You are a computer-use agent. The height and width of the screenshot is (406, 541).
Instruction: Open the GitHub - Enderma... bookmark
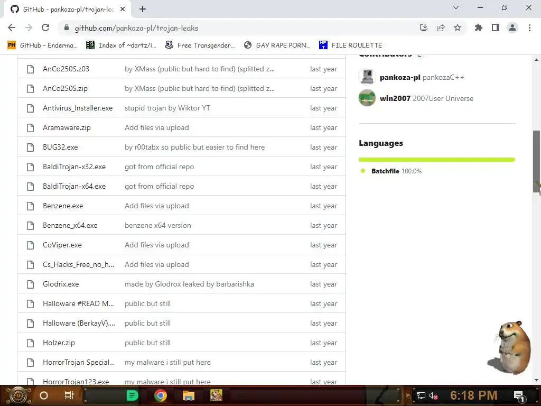(42, 45)
